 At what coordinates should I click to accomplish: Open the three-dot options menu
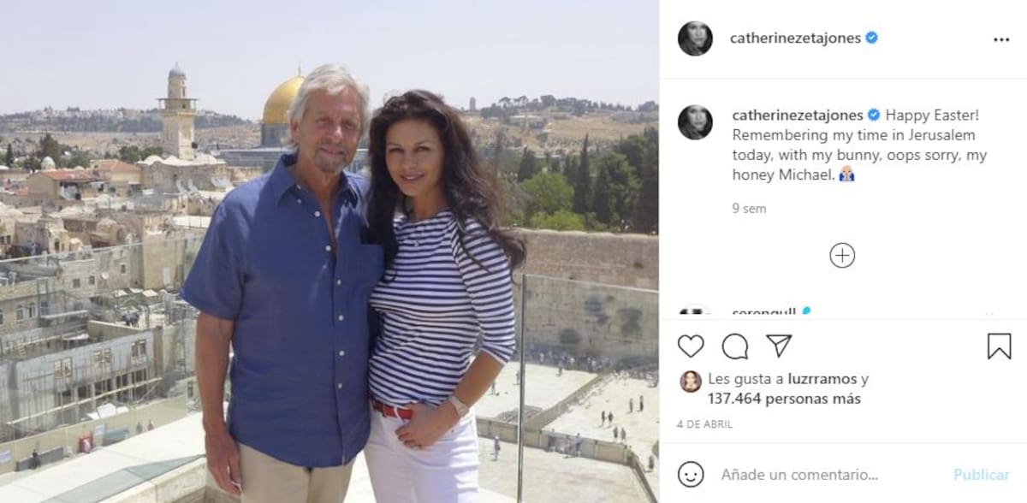coord(1001,39)
